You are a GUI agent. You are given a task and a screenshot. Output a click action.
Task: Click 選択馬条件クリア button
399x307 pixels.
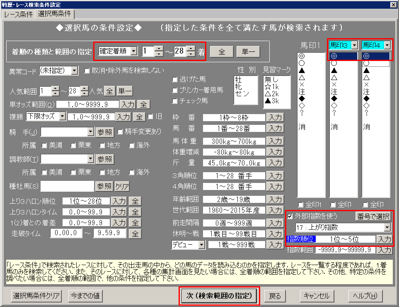pyautogui.click(x=36, y=296)
